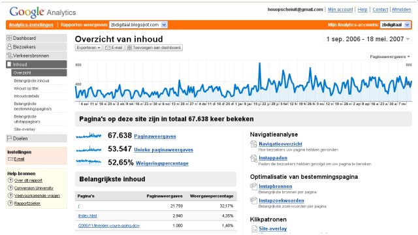Open Belangrijkste inhoud in sidebar
Screen dimensions: 418x235
point(31,81)
